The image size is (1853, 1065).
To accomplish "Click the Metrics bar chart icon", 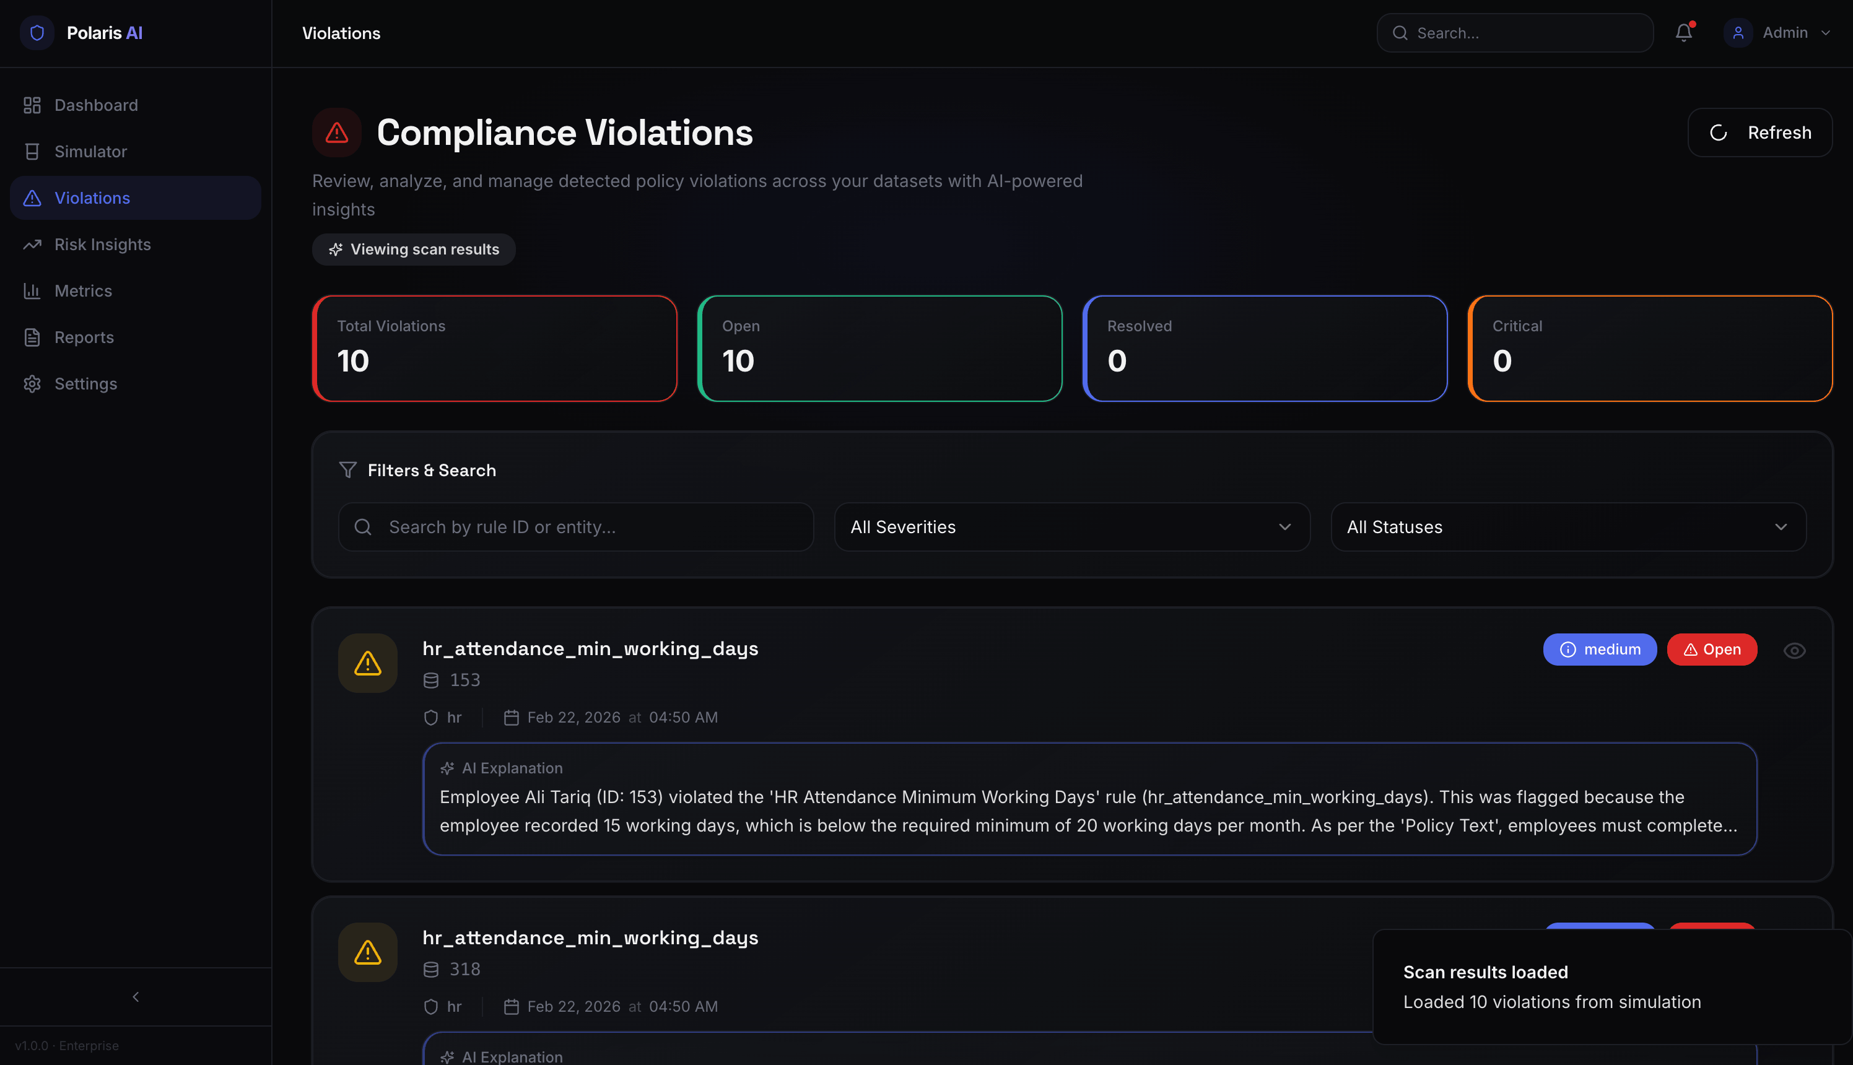I will point(32,290).
